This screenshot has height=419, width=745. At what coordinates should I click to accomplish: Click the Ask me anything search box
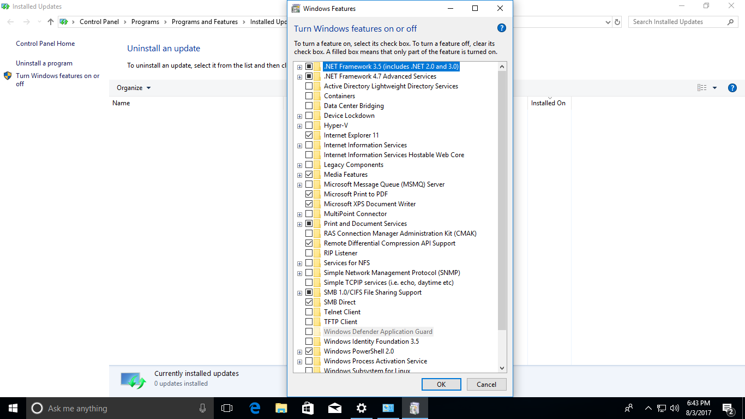click(x=120, y=408)
